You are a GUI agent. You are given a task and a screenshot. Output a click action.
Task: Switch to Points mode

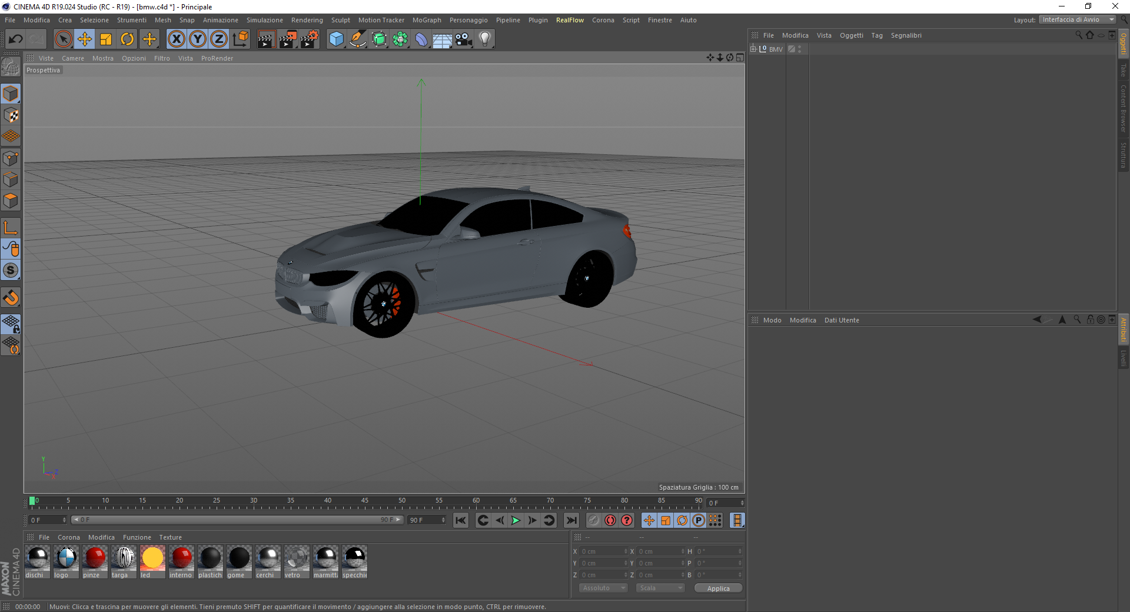11,158
